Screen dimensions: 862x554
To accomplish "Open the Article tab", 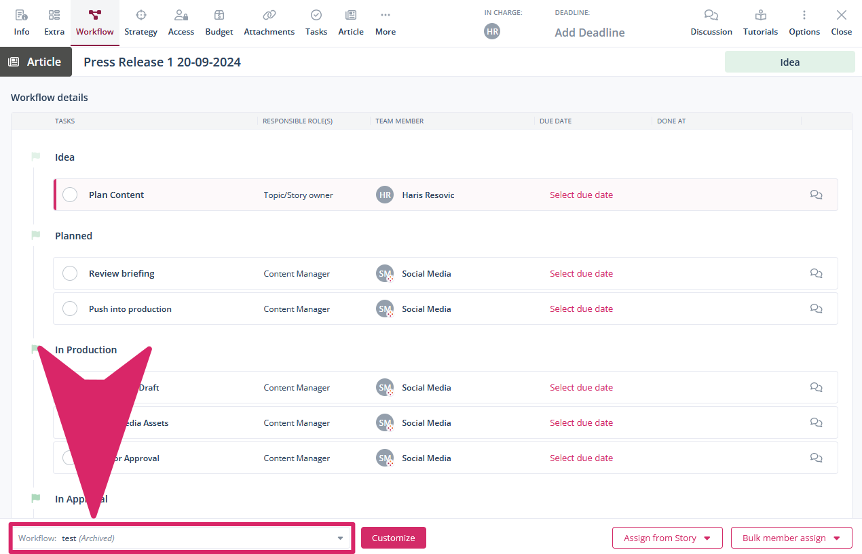I will pos(351,23).
